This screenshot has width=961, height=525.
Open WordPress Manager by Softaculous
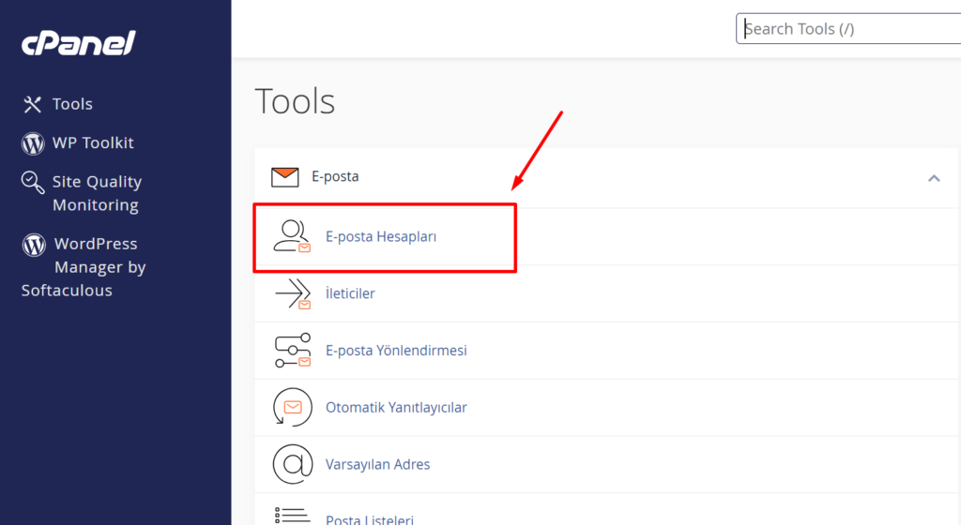pyautogui.click(x=84, y=267)
